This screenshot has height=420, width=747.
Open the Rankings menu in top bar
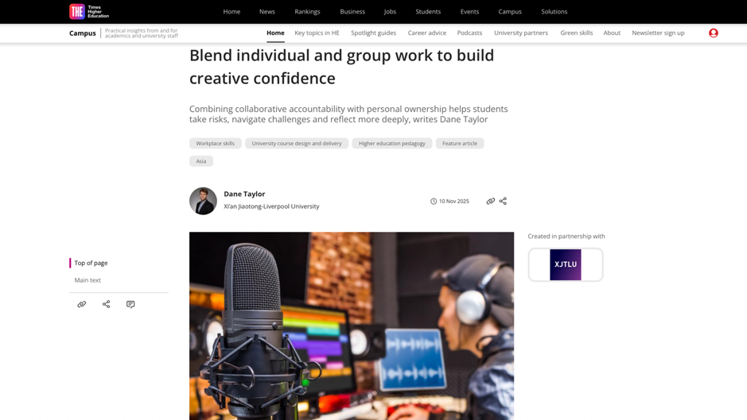coord(307,12)
